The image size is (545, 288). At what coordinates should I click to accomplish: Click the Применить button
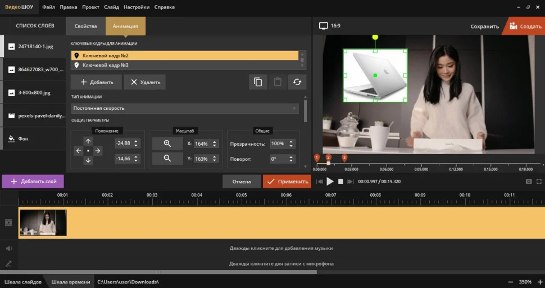(287, 182)
